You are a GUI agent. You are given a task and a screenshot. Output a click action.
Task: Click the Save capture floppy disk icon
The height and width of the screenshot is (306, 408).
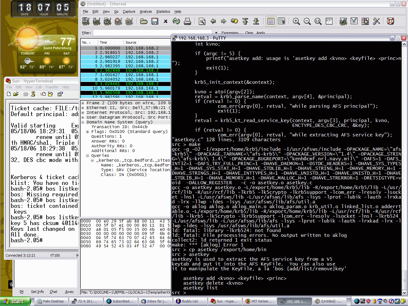coord(155,21)
